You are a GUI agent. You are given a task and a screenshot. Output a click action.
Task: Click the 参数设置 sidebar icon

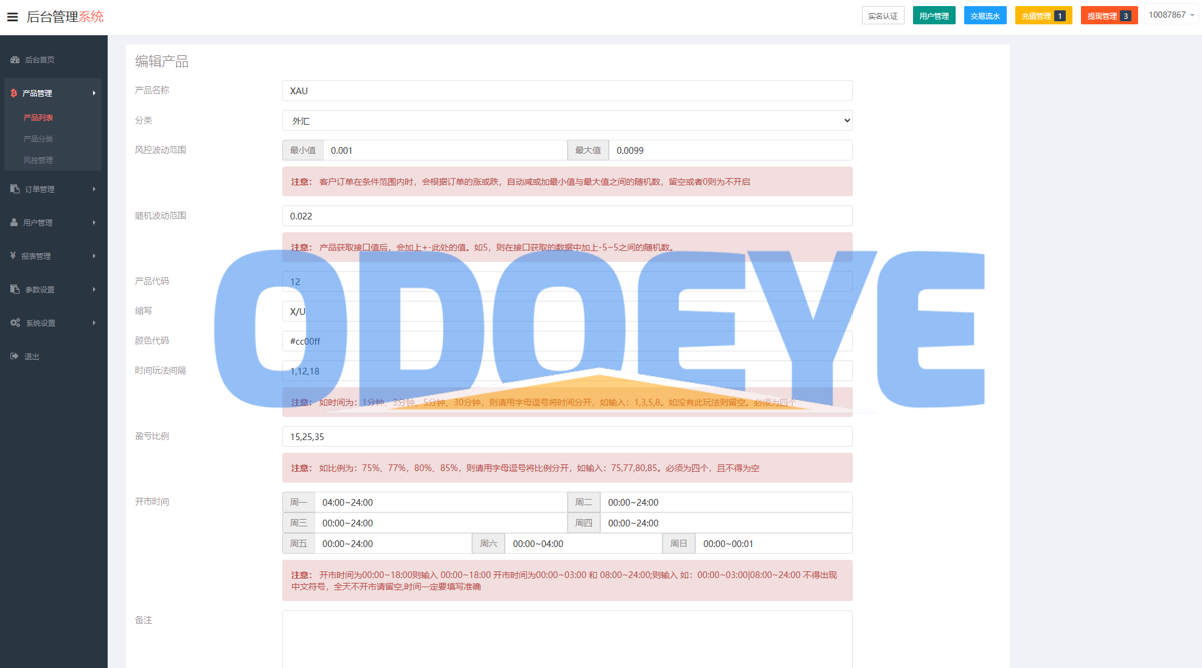(x=15, y=289)
